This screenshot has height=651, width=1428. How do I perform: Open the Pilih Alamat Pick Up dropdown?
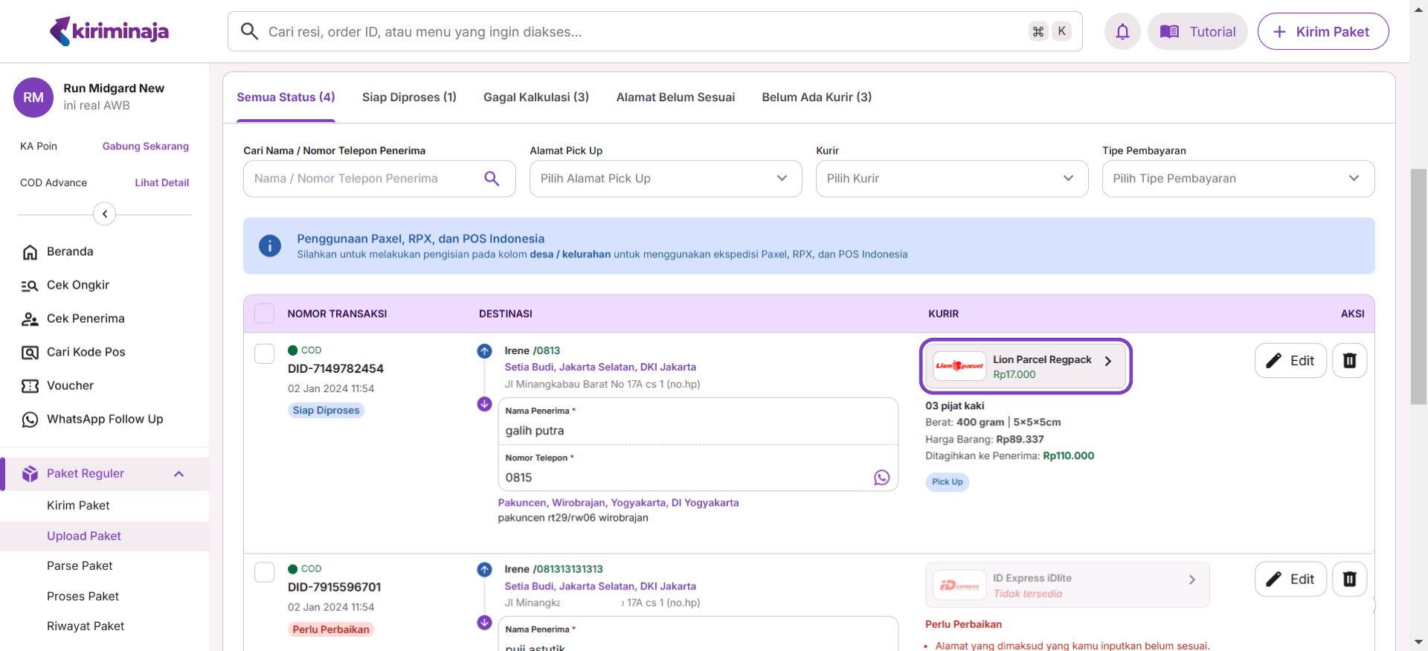(x=665, y=179)
